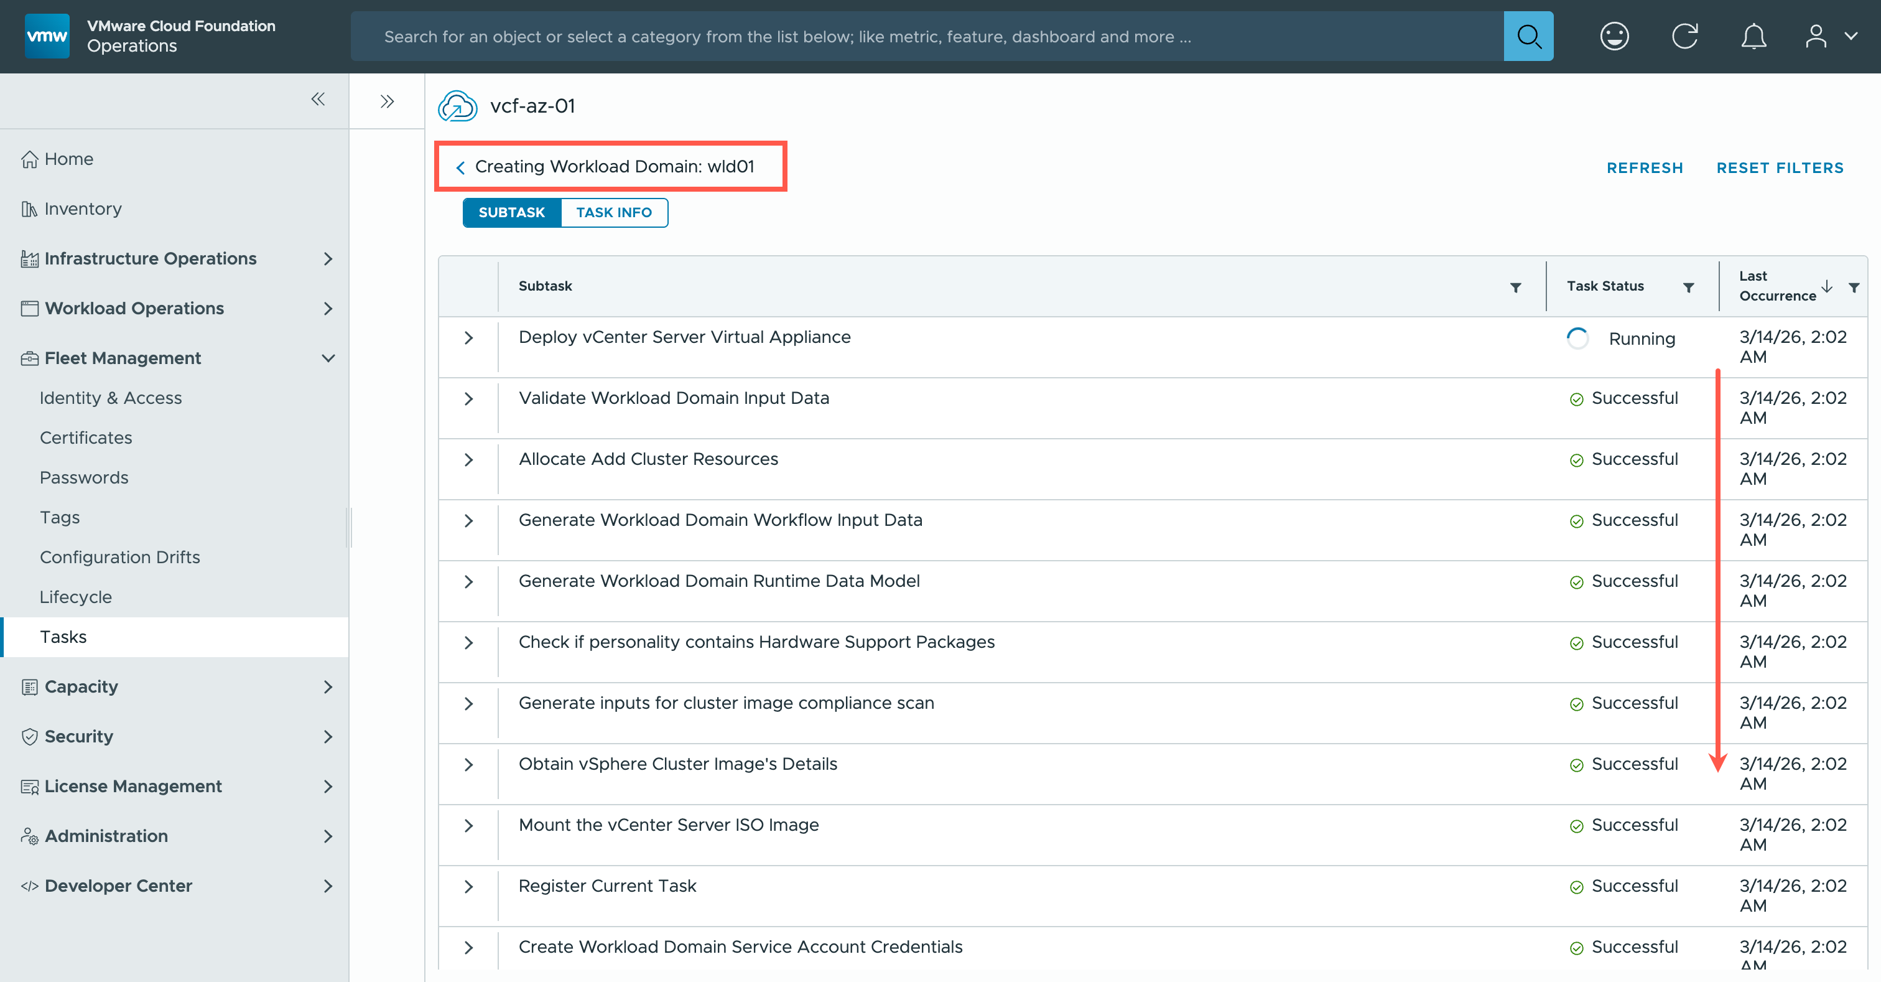This screenshot has height=982, width=1881.
Task: Expand Infrastructure Operations menu
Action: [x=328, y=259]
